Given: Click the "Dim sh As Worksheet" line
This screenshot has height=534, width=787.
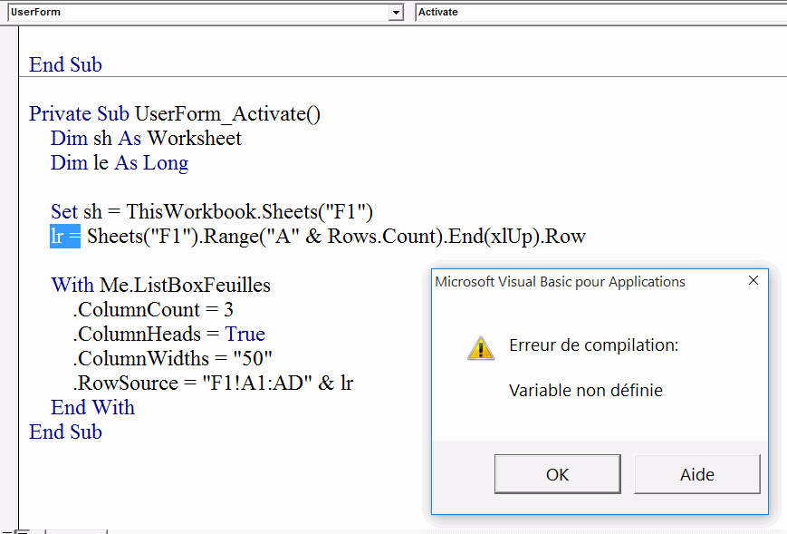Looking at the screenshot, I should 146,139.
